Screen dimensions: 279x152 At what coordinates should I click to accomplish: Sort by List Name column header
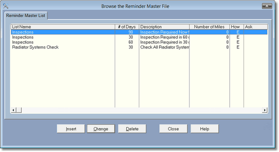[63, 27]
